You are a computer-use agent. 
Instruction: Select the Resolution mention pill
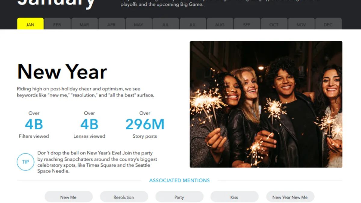(124, 197)
